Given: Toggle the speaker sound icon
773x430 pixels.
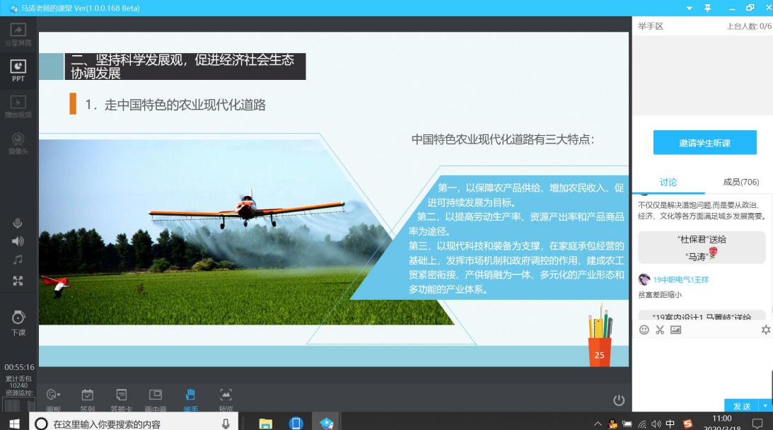Looking at the screenshot, I should click(x=18, y=241).
